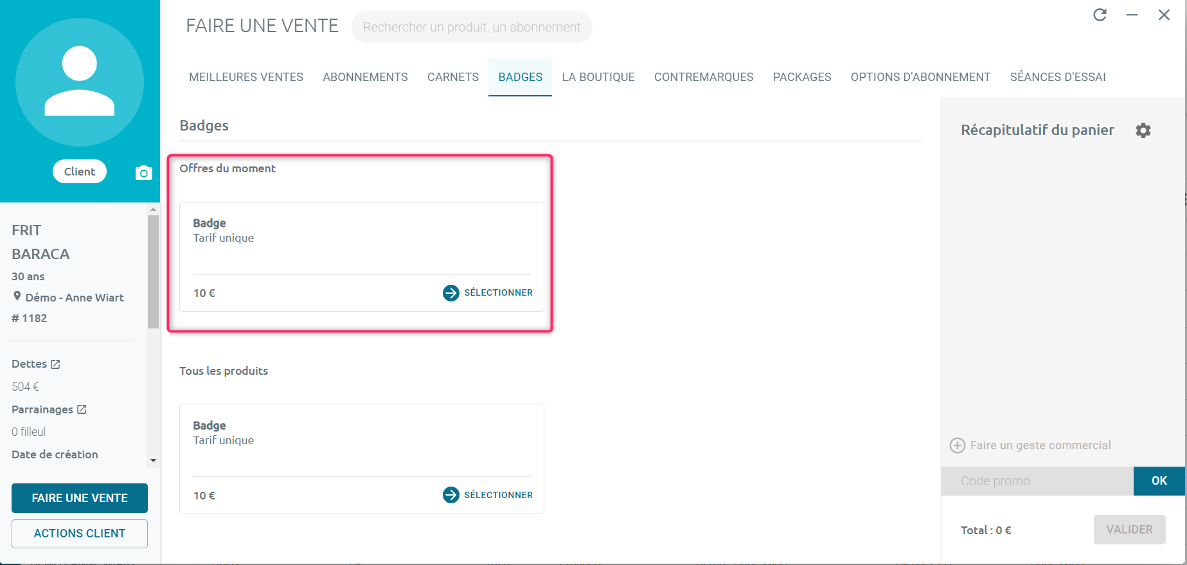The height and width of the screenshot is (565, 1187).
Task: Click the 504 € debt amount
Action: [26, 387]
